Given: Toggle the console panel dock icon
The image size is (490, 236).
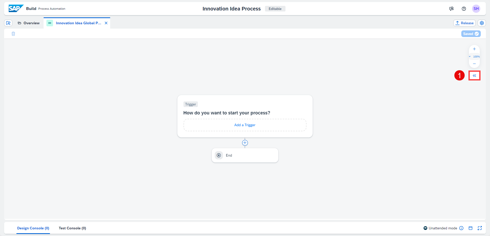Looking at the screenshot, I should click(471, 228).
